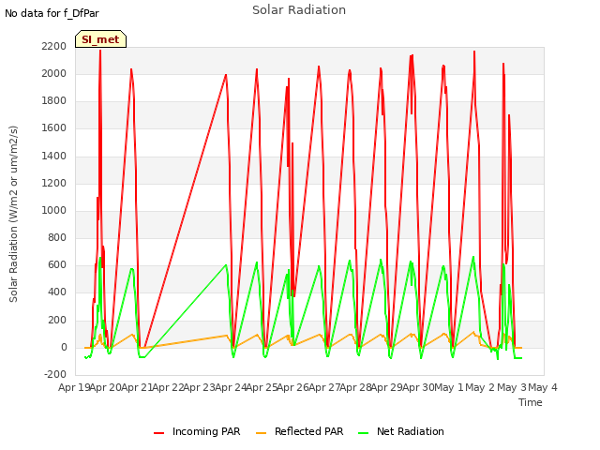Viewport: 600px width, 450px height.
Task: Click the orange Reflected PAR legend swatch
Action: pyautogui.click(x=261, y=433)
